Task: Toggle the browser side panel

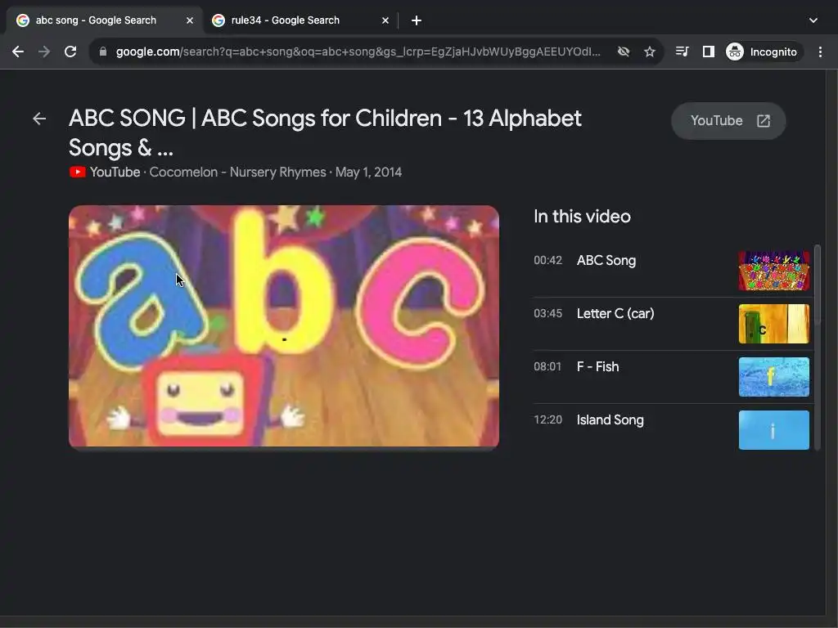Action: click(709, 52)
